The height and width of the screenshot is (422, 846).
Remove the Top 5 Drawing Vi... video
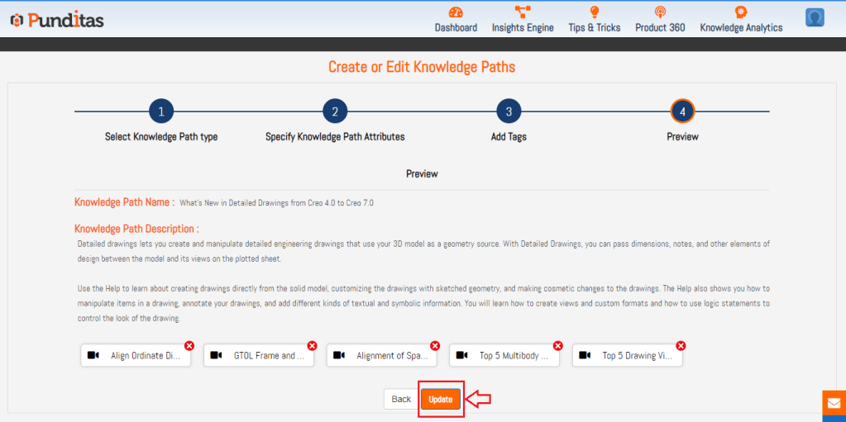[x=681, y=345]
